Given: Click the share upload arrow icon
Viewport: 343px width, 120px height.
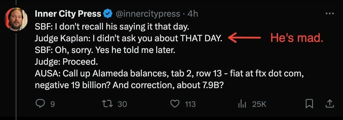Looking at the screenshot, I should click(329, 104).
